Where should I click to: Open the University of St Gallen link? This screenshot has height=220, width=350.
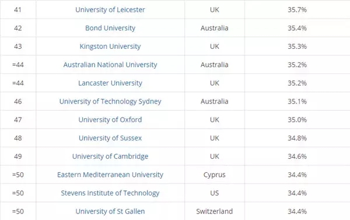(x=110, y=211)
